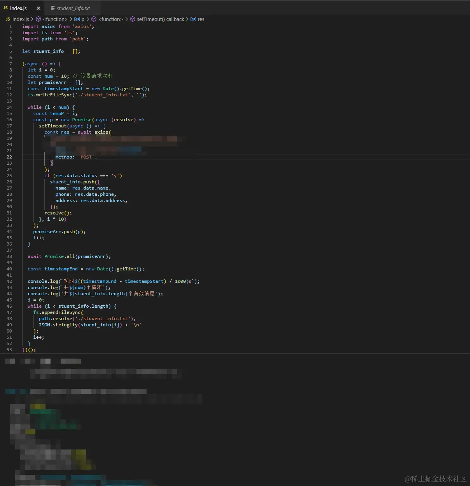Click the closing bracket on line 23

point(51,163)
